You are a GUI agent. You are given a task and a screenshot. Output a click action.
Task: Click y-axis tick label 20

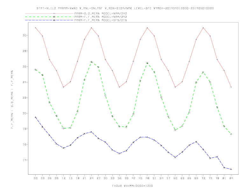pyautogui.click(x=24, y=113)
